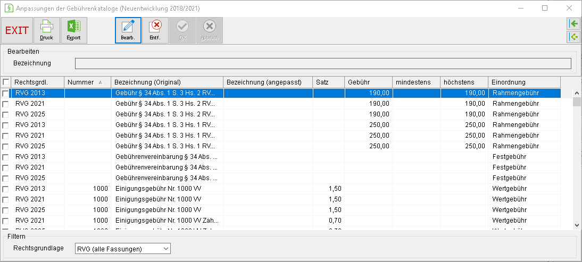Image resolution: width=582 pixels, height=262 pixels.
Task: Click the table scrollbar down arrow
Action: (x=578, y=225)
